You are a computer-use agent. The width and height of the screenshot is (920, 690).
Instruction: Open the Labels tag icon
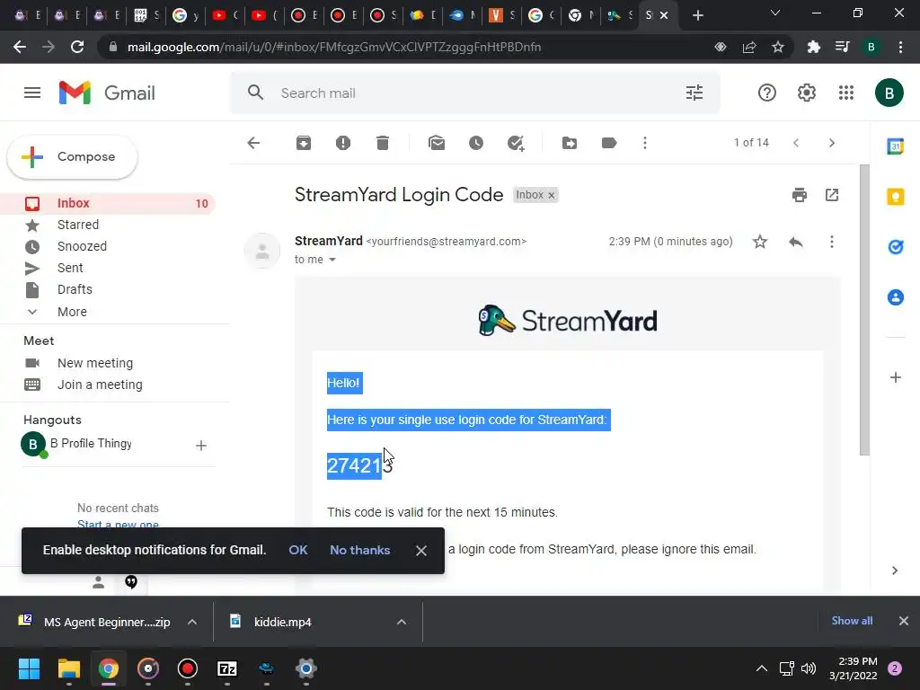click(609, 143)
